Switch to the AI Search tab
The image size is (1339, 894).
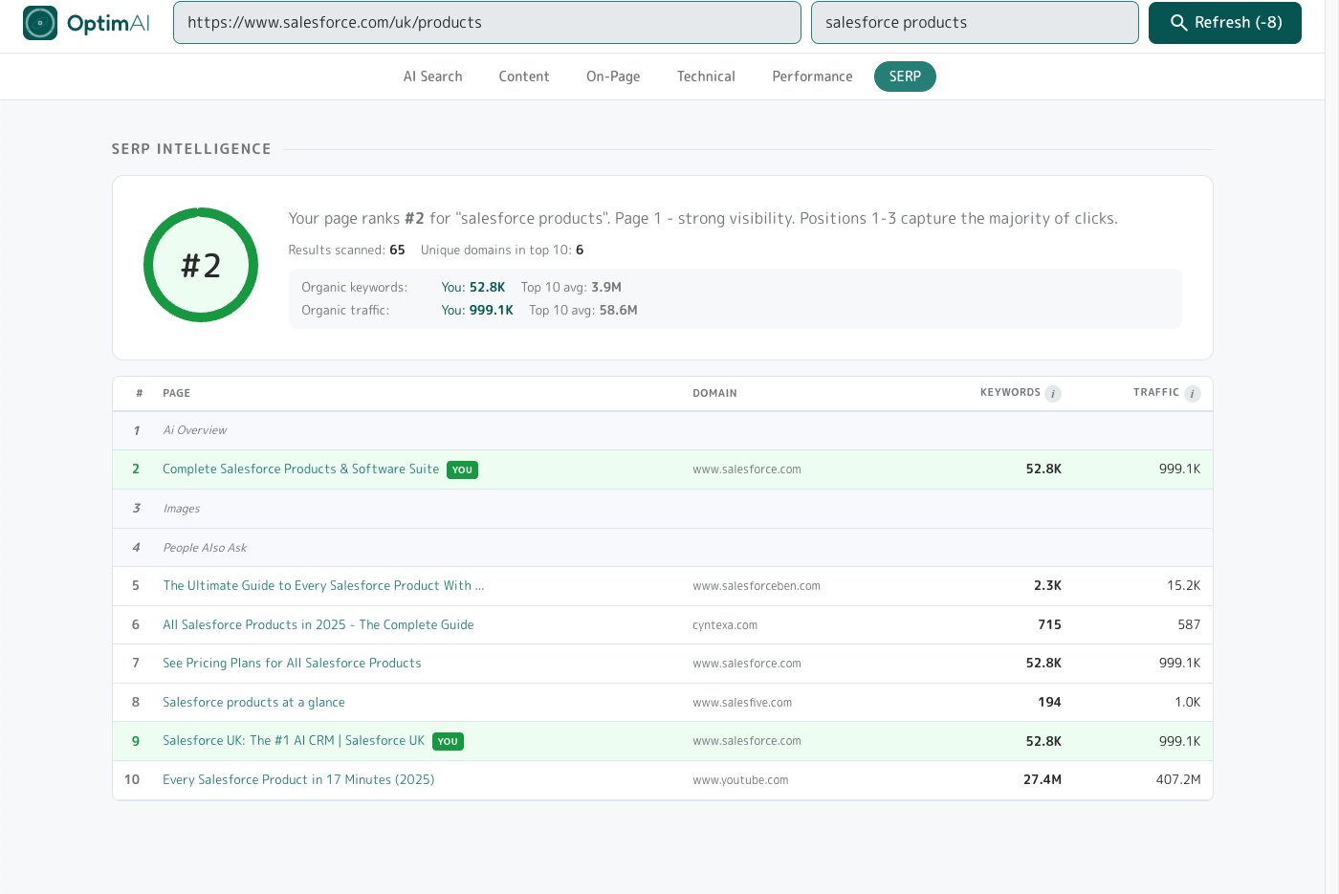coord(432,76)
